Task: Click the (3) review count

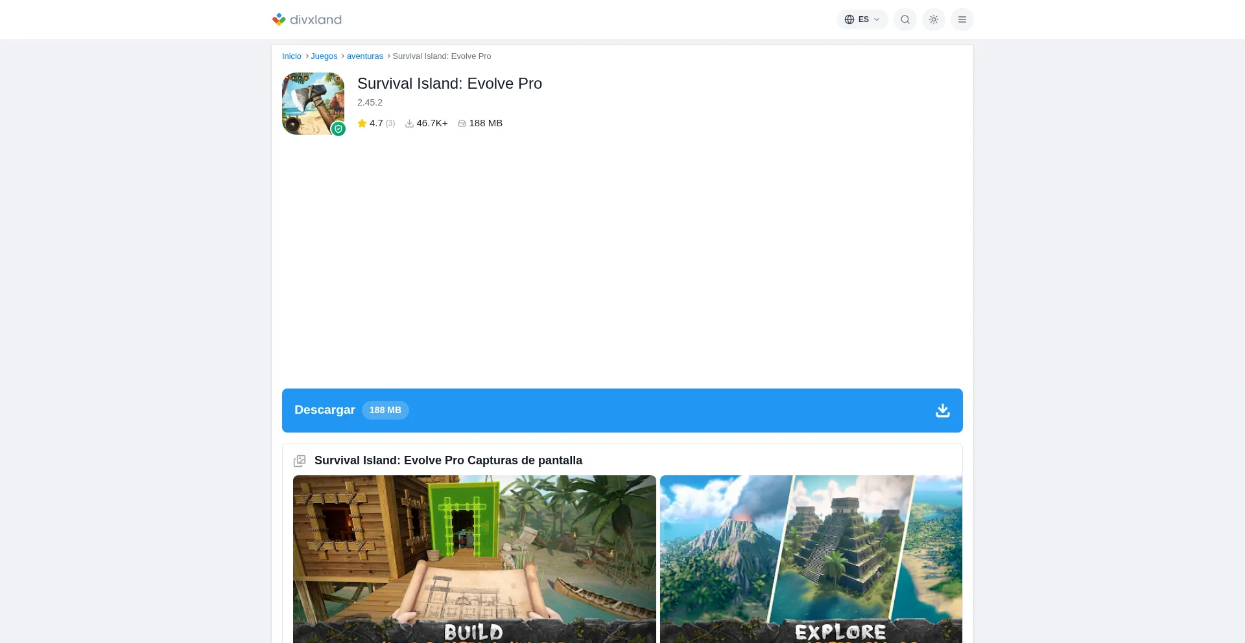Action: tap(390, 123)
